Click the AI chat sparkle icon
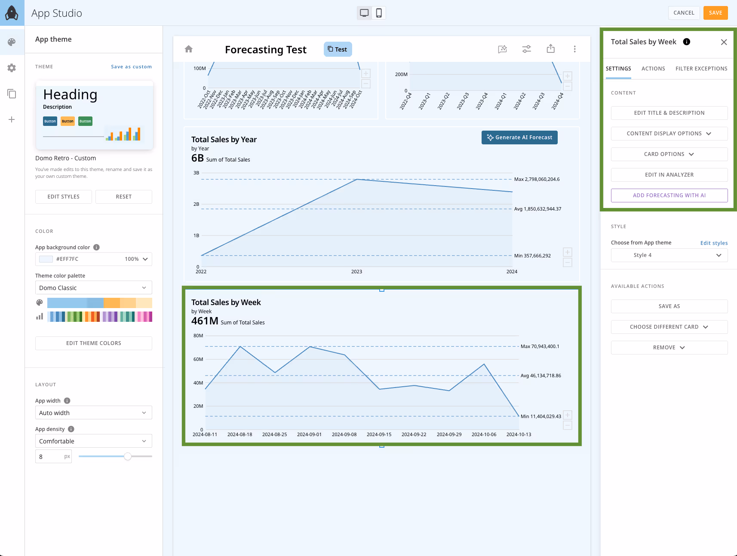Image resolution: width=737 pixels, height=556 pixels. 503,49
